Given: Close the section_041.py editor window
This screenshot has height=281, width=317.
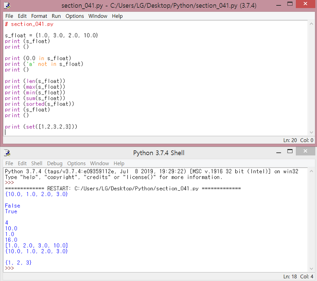Looking at the screenshot, I should (x=305, y=4).
